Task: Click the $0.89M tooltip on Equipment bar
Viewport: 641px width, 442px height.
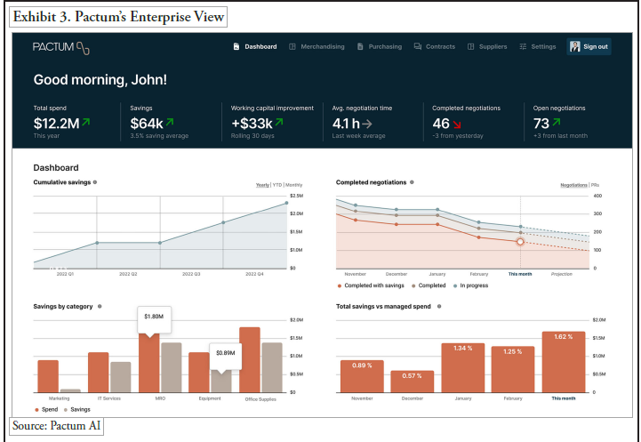Action: 226,355
